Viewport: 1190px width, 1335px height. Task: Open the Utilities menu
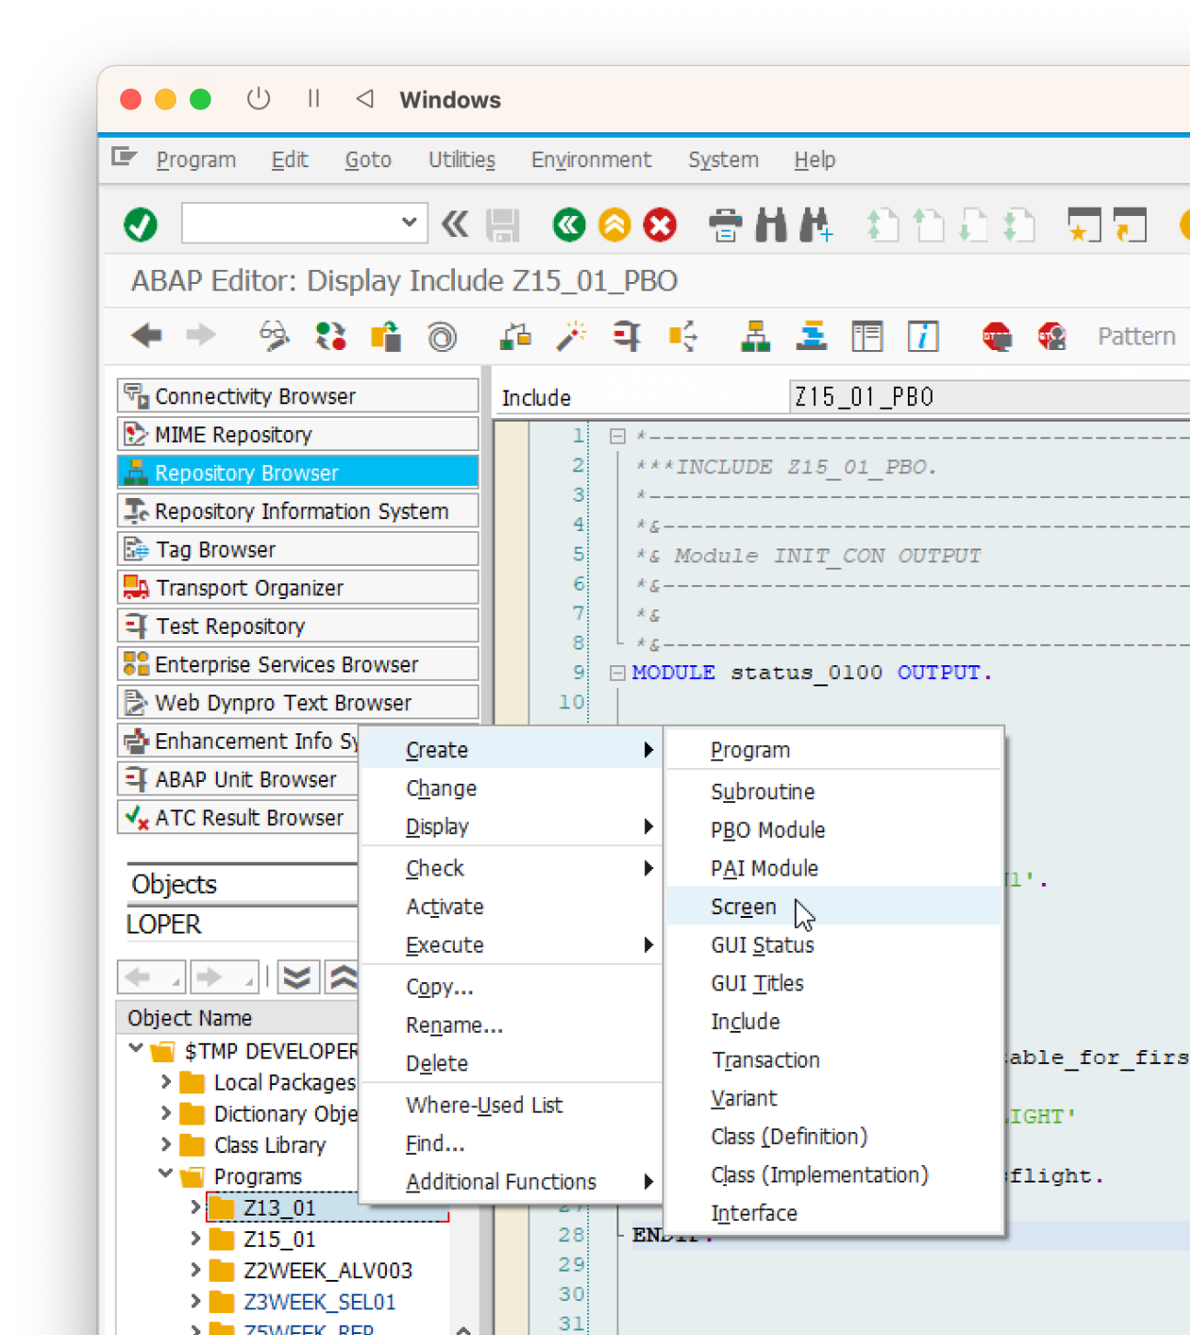pyautogui.click(x=461, y=160)
